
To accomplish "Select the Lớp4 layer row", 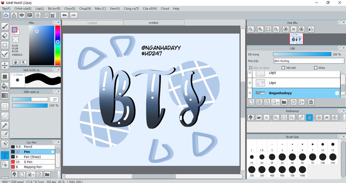I will (294, 83).
